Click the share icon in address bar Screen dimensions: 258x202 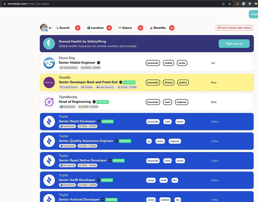[x=223, y=4]
